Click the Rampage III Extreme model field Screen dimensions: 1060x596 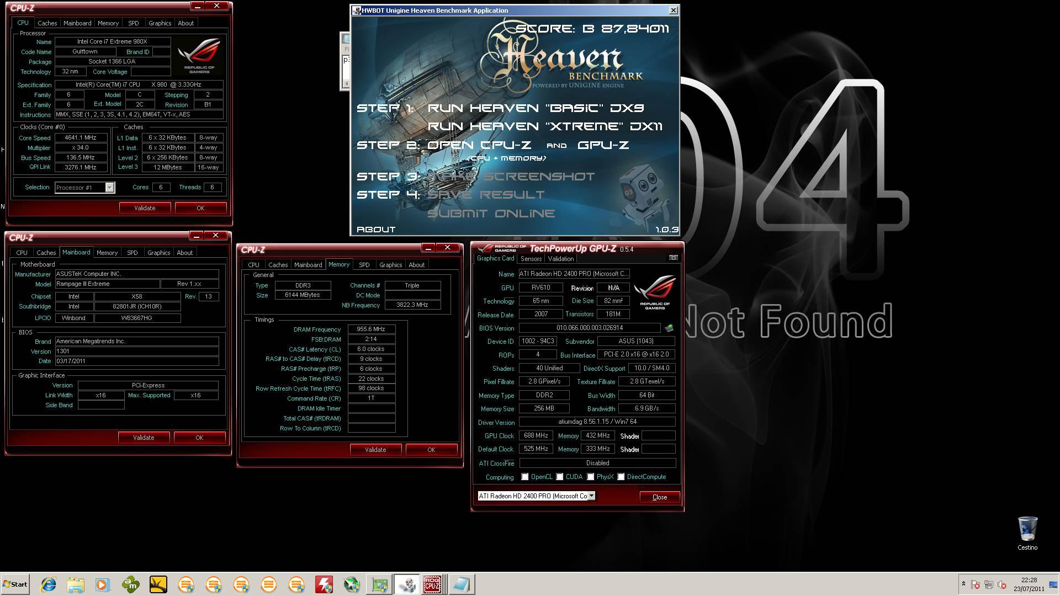point(107,284)
